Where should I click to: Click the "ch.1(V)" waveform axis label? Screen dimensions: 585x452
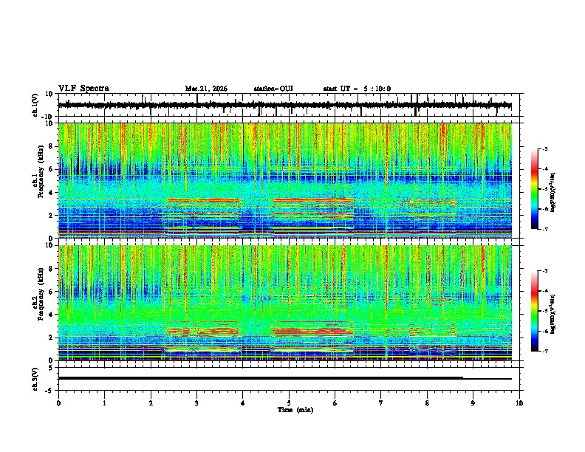click(x=35, y=105)
